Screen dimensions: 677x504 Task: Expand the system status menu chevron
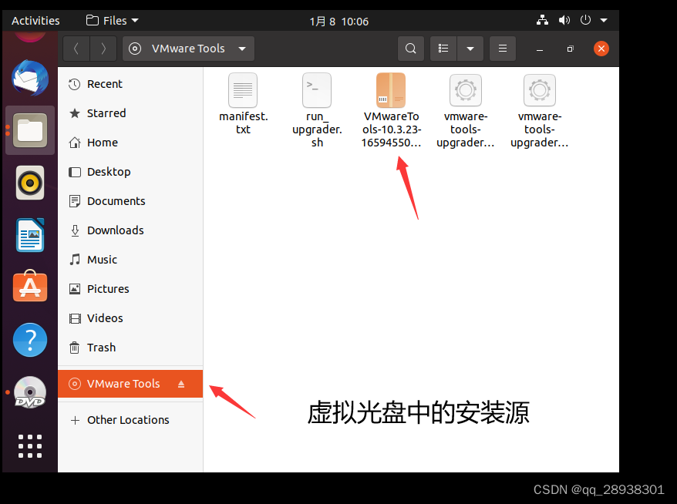pos(603,20)
